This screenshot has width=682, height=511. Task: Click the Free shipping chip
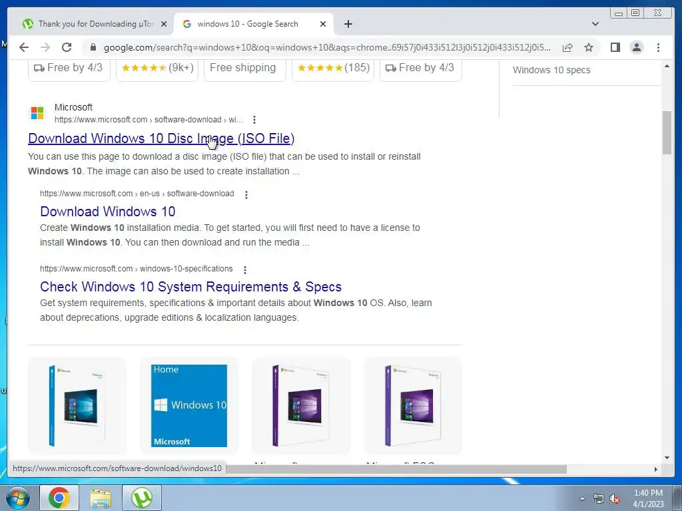coord(244,69)
